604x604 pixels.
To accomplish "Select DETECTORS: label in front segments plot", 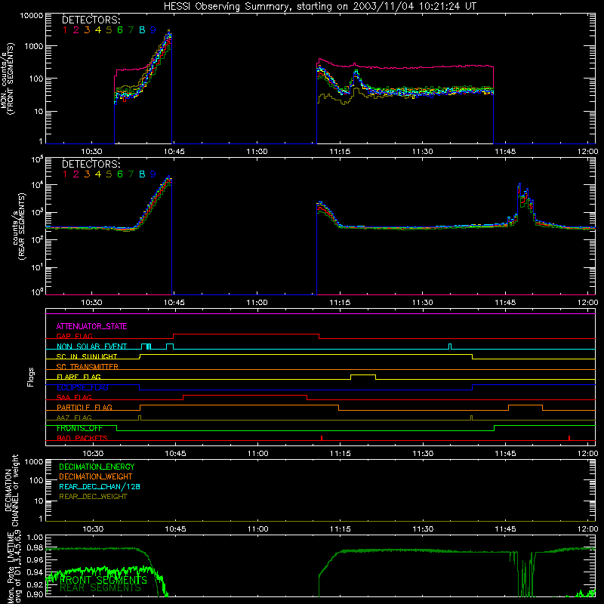I will [x=91, y=20].
